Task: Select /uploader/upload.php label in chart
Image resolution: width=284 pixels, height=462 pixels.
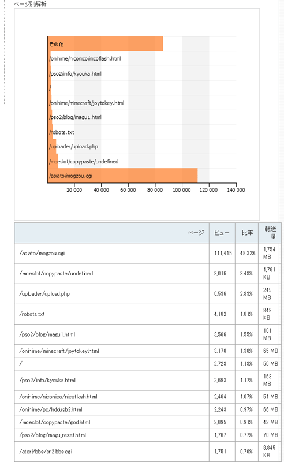Action: (74, 147)
